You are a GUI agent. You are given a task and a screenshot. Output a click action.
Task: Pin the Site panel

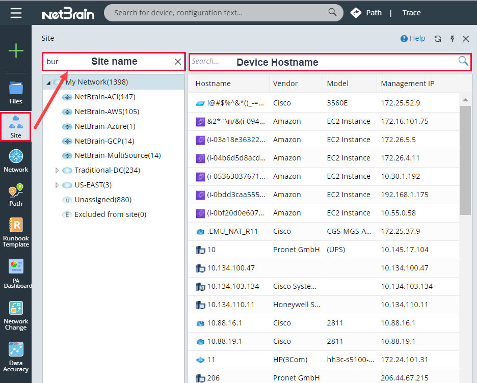point(452,38)
